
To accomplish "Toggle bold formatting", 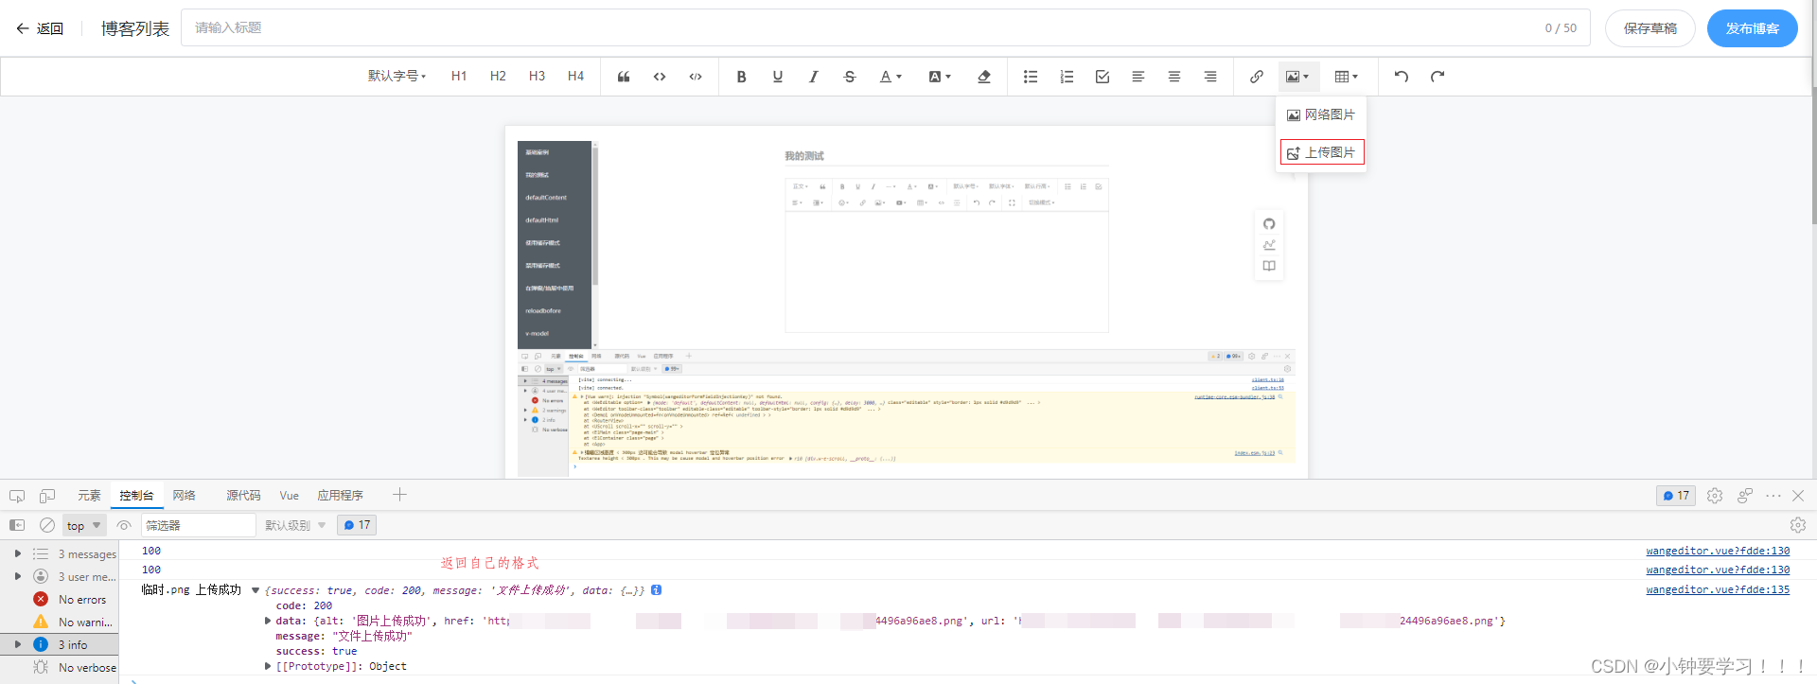I will 742,77.
